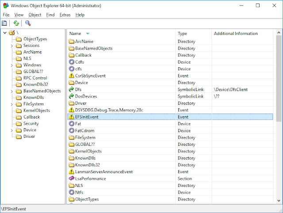
Task: Click the purple section icon beside LsaPerformance
Action: [x=72, y=179]
